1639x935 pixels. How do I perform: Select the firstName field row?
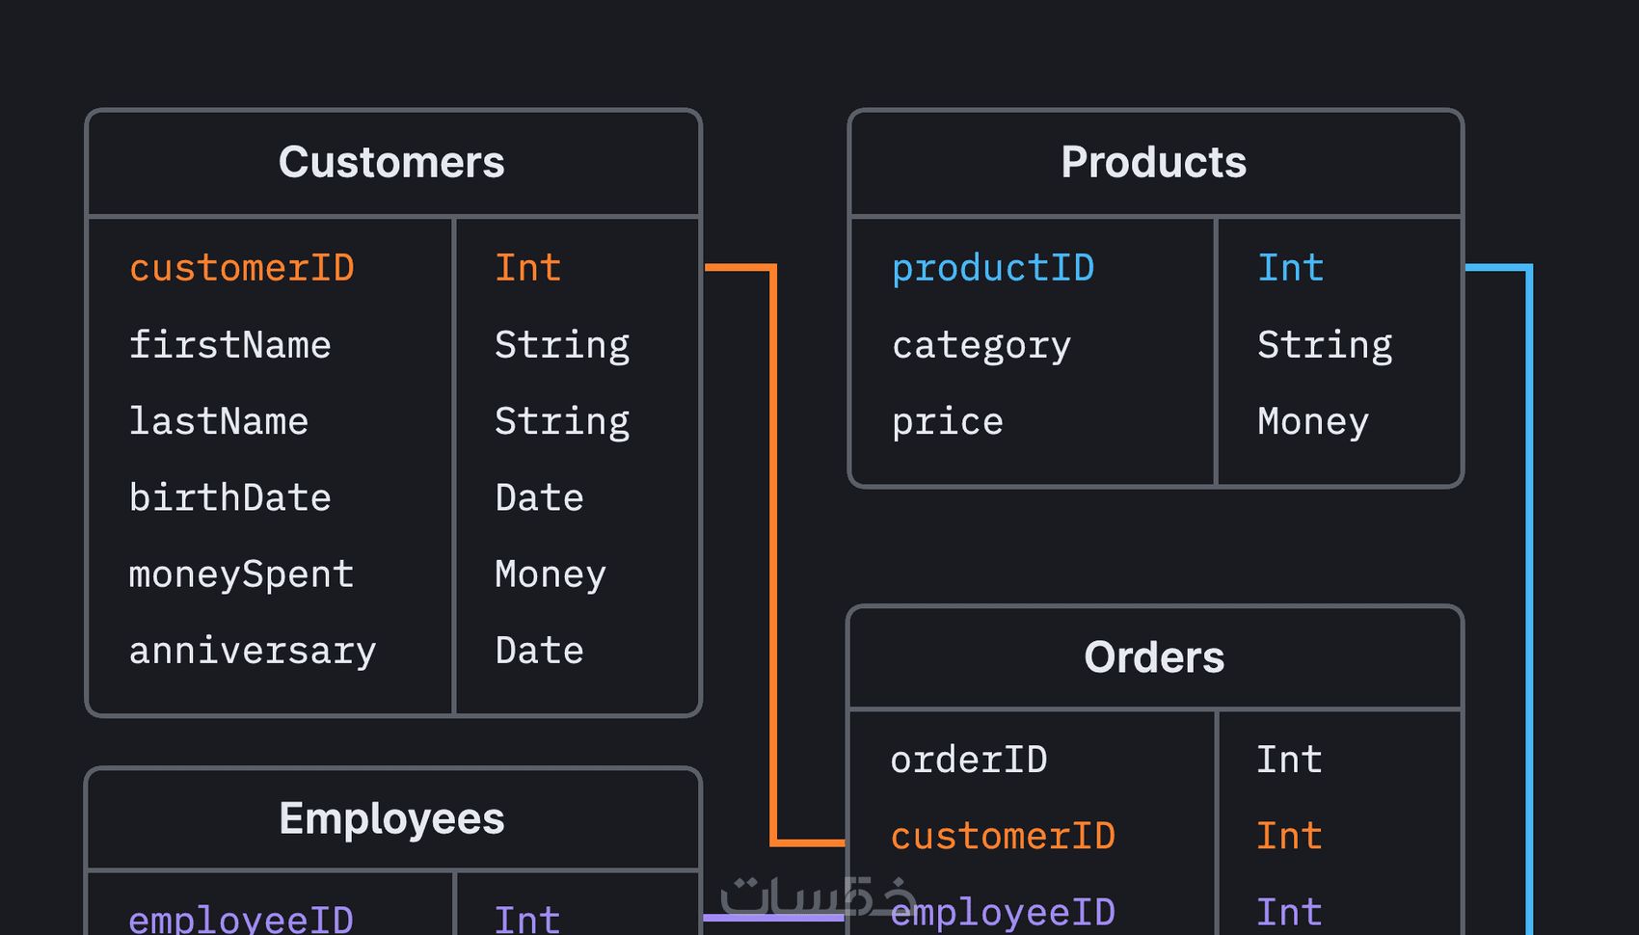click(x=229, y=345)
